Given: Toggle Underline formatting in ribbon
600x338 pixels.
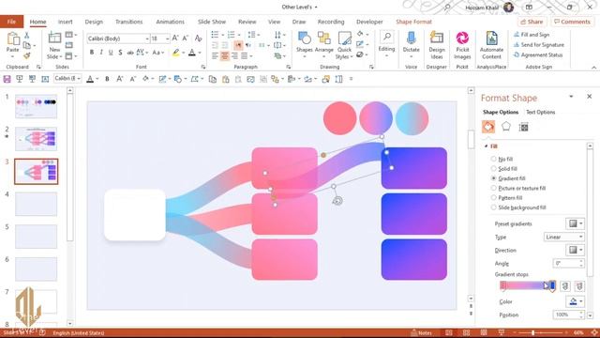Looking at the screenshot, I should pos(111,53).
